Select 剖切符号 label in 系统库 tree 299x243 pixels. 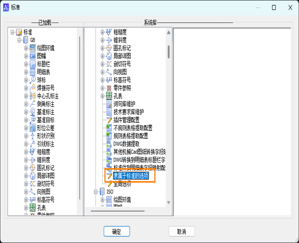(122, 64)
